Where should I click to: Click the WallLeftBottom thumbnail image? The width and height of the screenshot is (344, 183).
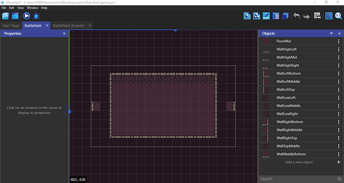click(266, 73)
